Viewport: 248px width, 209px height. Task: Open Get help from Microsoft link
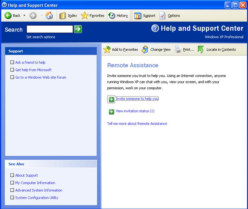[x=33, y=70]
